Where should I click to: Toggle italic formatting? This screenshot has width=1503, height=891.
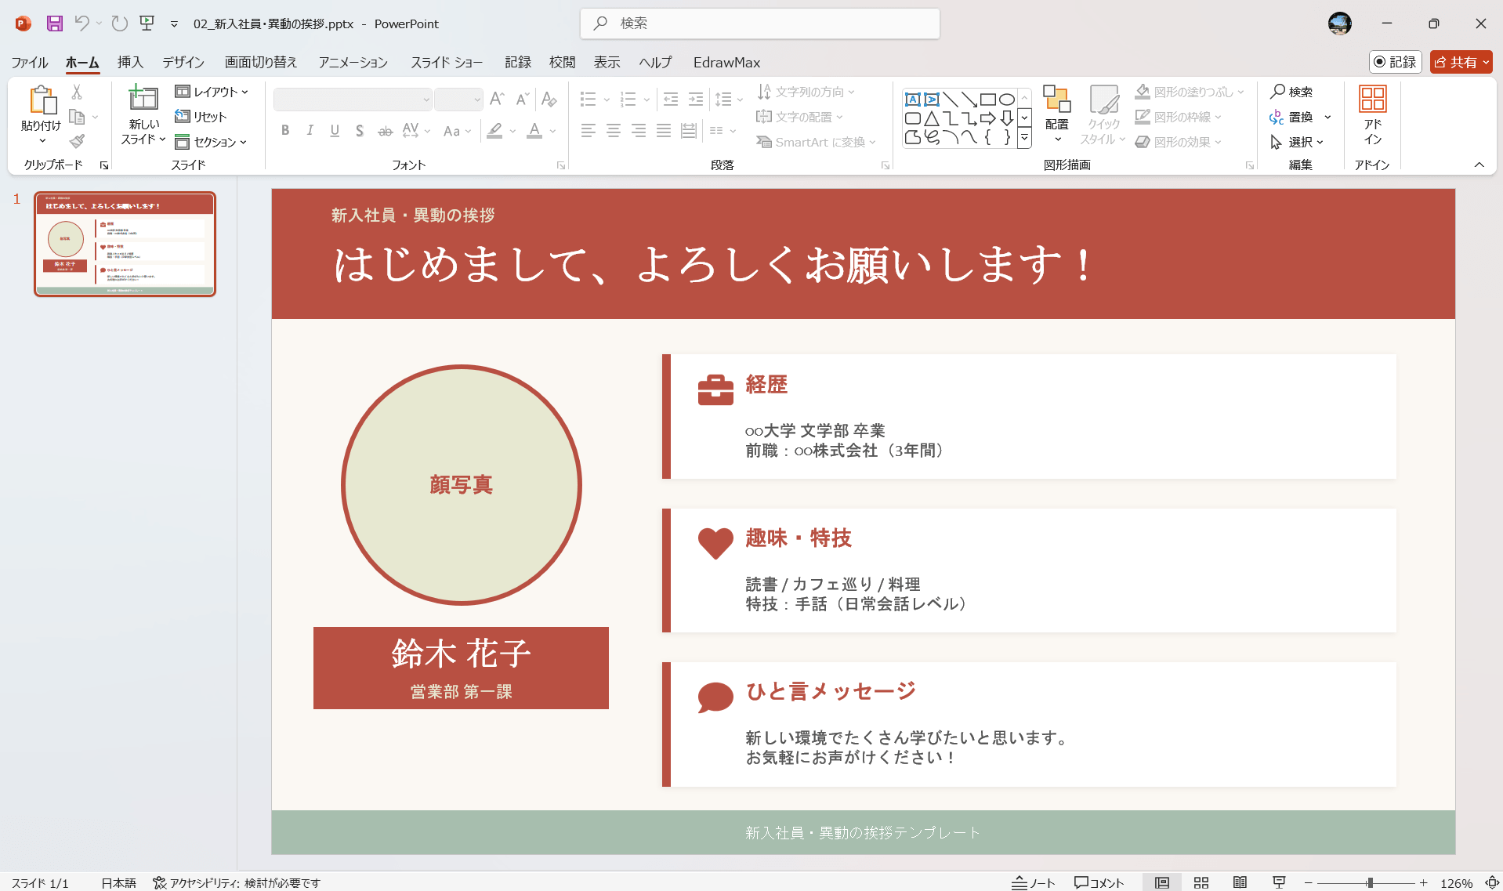point(310,130)
